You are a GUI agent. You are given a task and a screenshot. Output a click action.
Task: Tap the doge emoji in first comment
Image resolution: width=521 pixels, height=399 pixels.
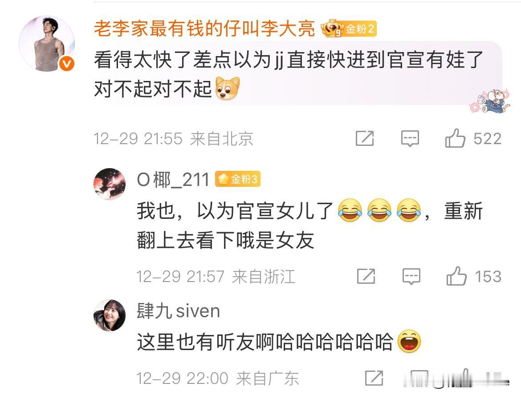point(228,89)
